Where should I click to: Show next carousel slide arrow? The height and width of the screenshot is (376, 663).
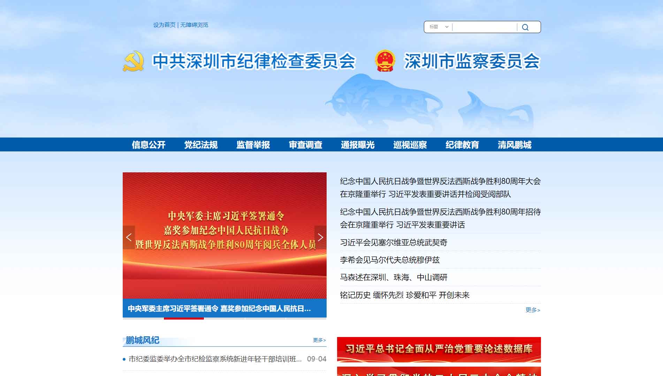[x=320, y=237]
